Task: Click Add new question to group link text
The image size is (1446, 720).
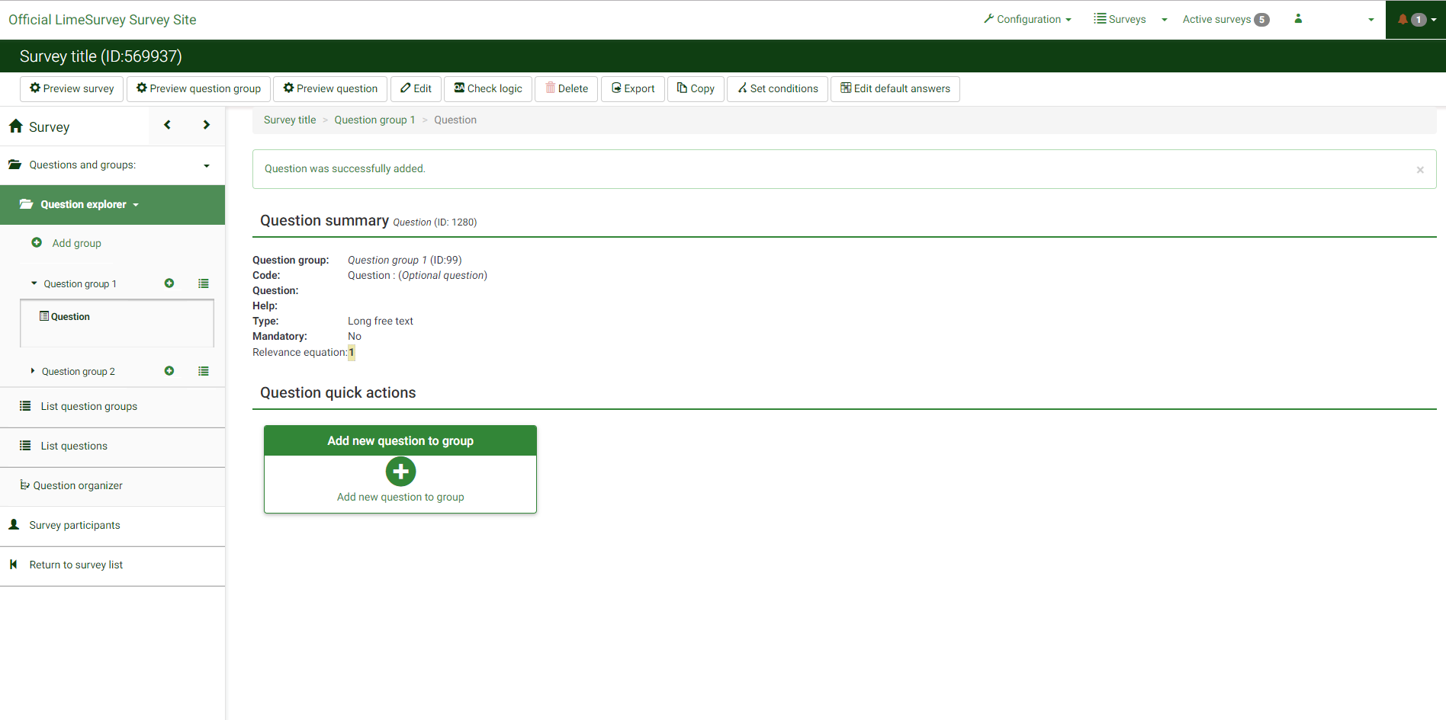Action: point(400,497)
